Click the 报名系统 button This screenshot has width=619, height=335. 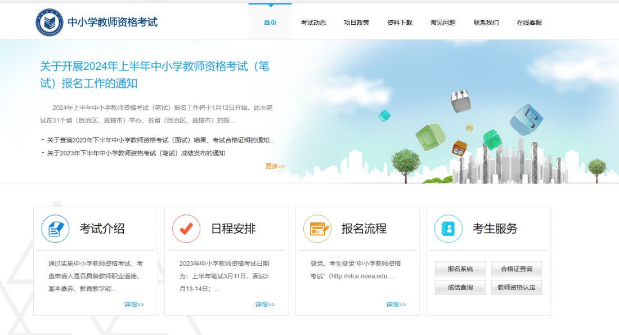pos(460,269)
